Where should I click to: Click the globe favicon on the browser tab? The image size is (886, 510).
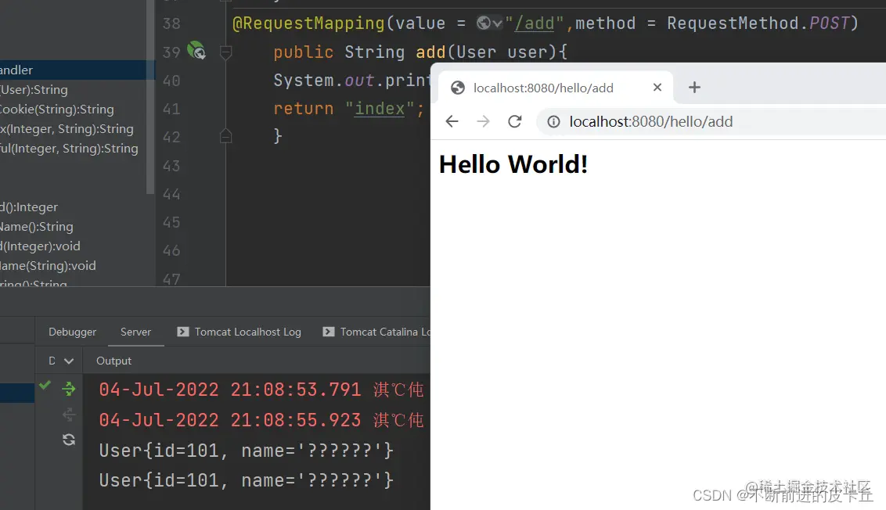coord(458,88)
